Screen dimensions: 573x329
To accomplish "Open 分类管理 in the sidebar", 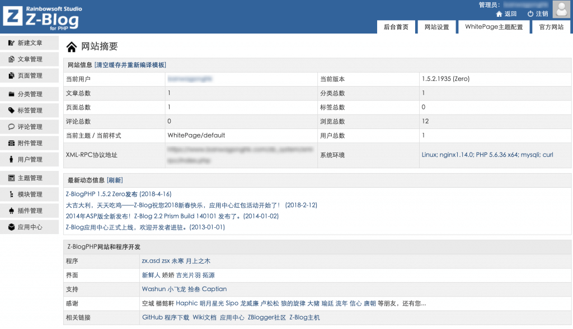I will coord(29,94).
